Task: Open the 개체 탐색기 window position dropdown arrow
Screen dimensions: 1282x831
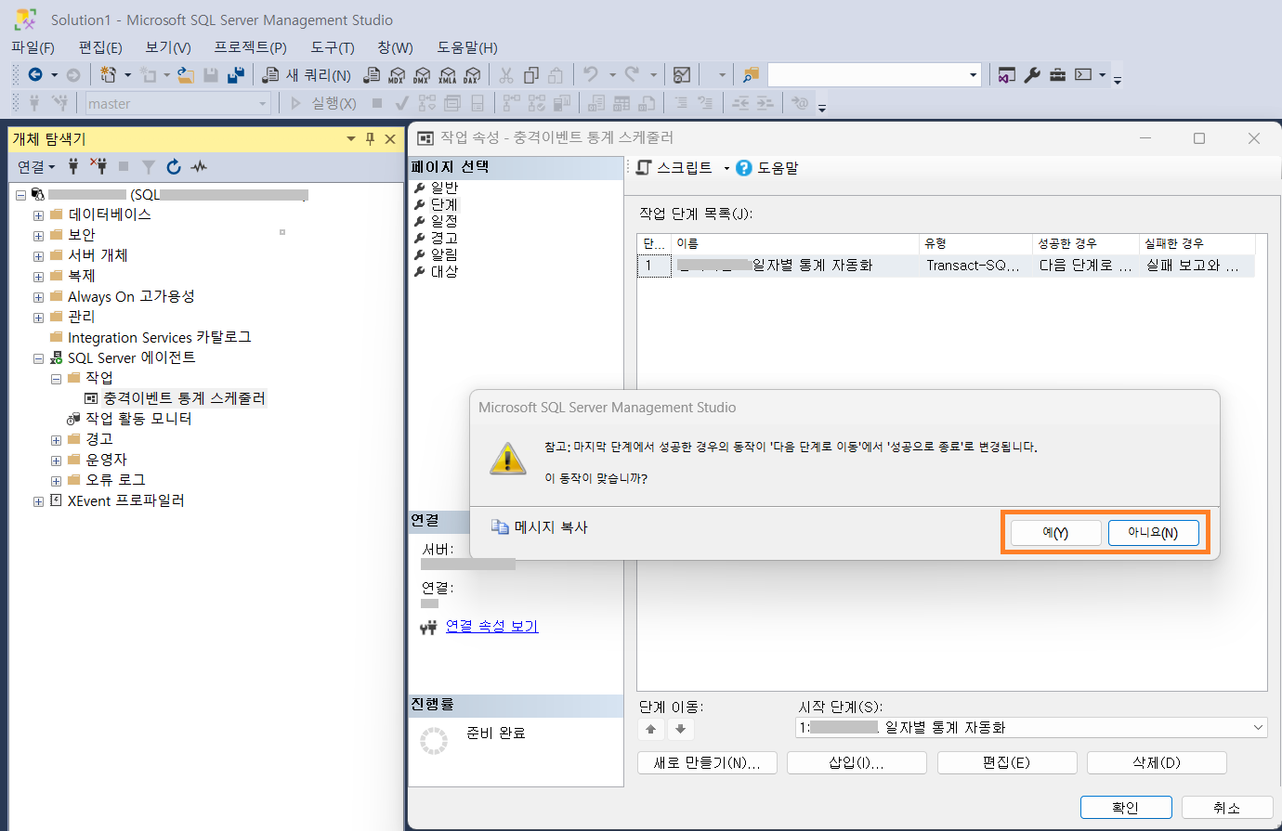Action: [x=351, y=138]
